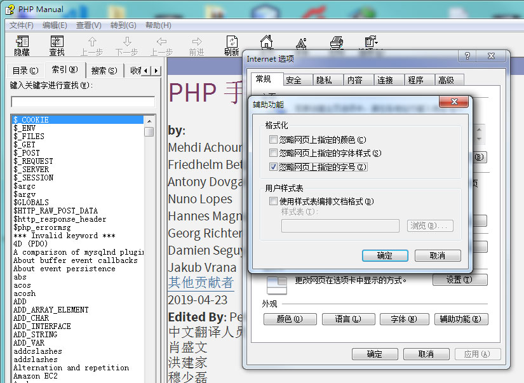Click the 样式表 path input field
Viewport: 524px width, 383px height.
coord(340,226)
